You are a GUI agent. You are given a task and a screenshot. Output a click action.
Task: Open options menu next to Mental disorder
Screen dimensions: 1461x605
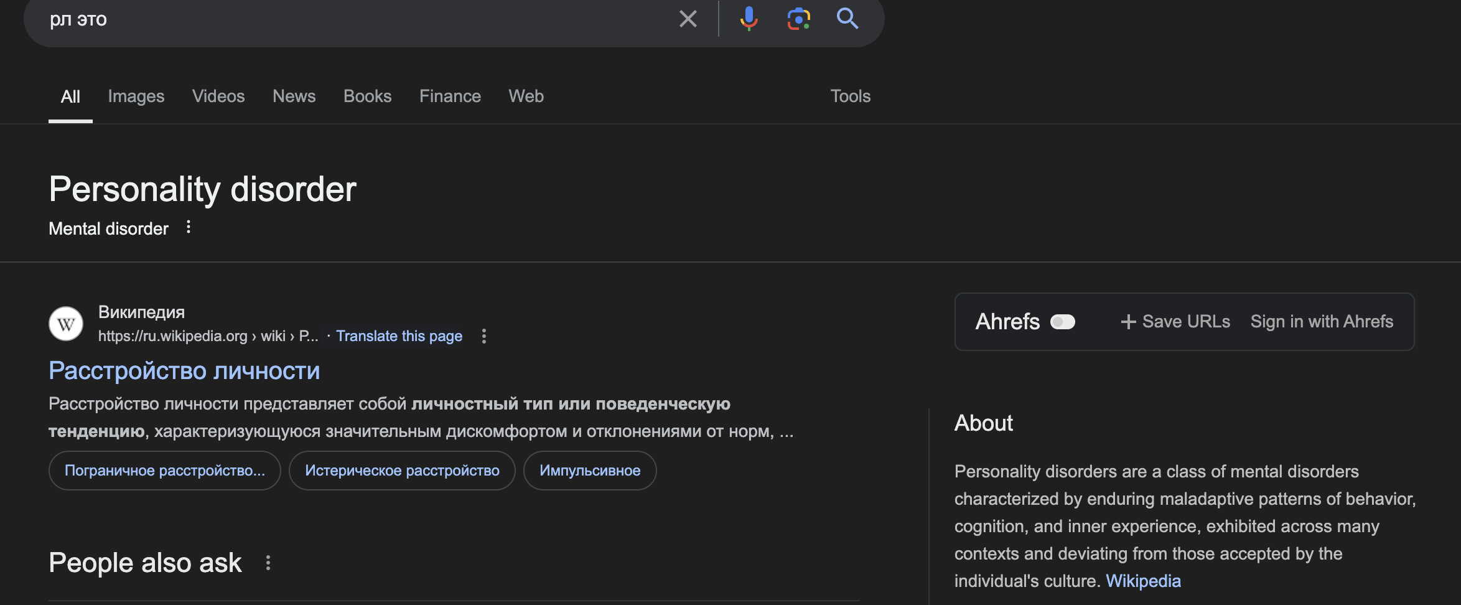[189, 227]
